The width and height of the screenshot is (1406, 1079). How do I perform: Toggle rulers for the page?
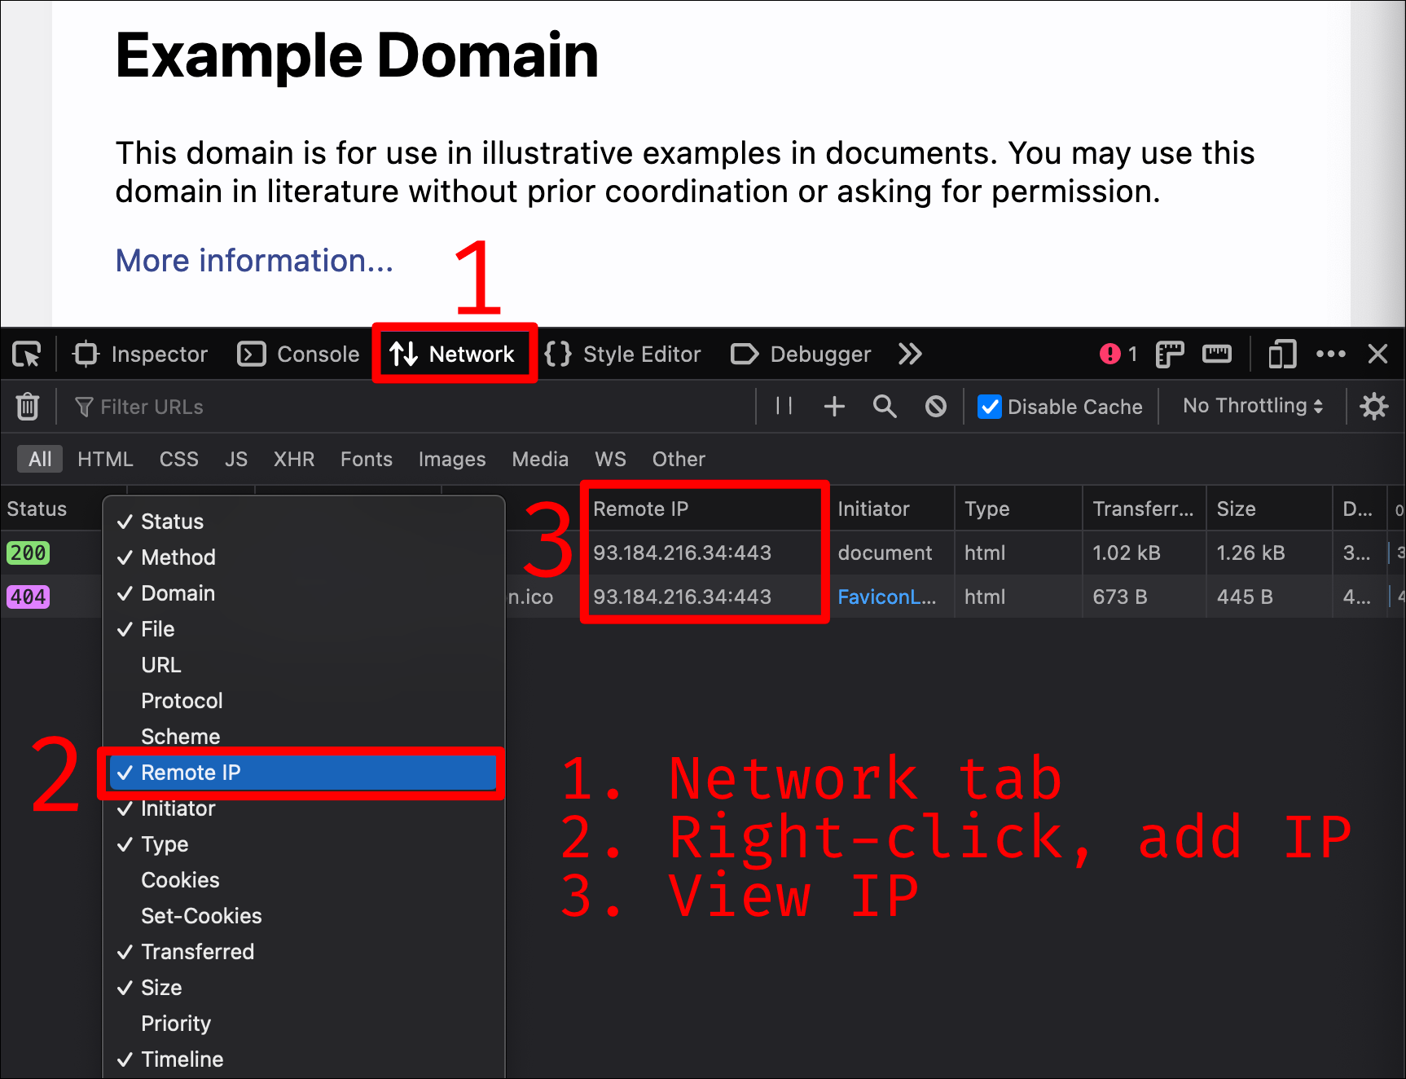pyautogui.click(x=1216, y=355)
